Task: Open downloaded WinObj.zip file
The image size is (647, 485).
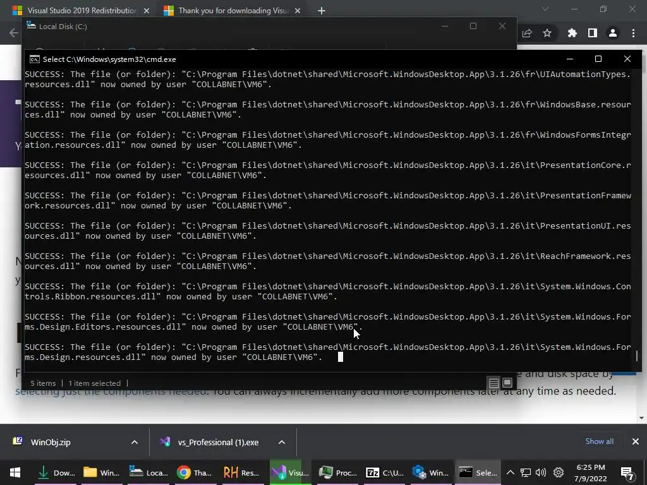Action: (51, 442)
